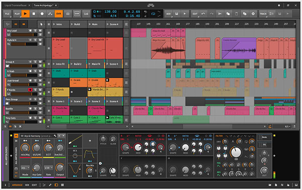The width and height of the screenshot is (302, 190).
Task: Mute the Just Growl track
Action: 40,81
